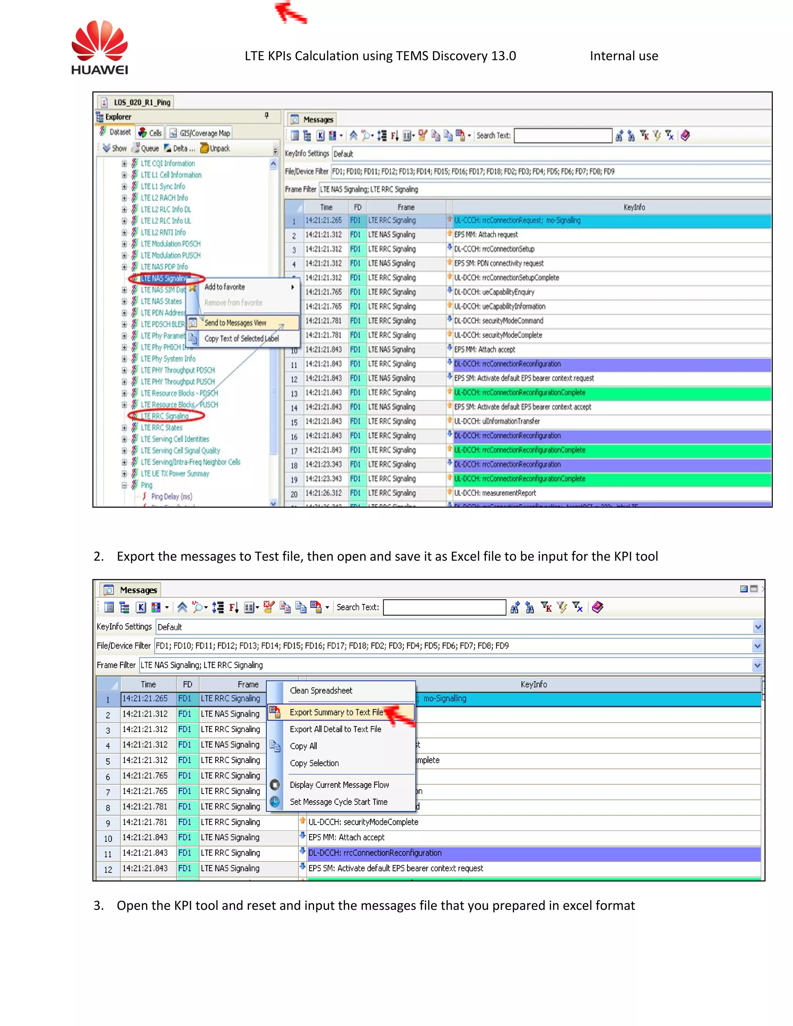
Task: Click the K KeyInfo icon in lower Messages toolbar
Action: coord(141,607)
